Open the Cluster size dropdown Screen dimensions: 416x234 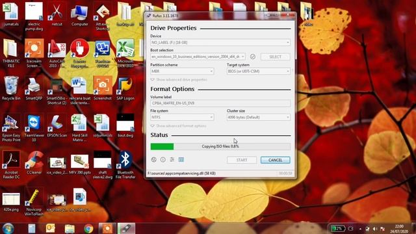[259, 117]
